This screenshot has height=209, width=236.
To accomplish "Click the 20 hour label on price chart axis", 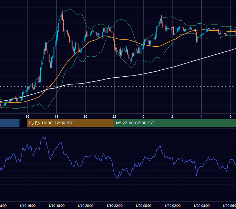I will pos(85,117).
